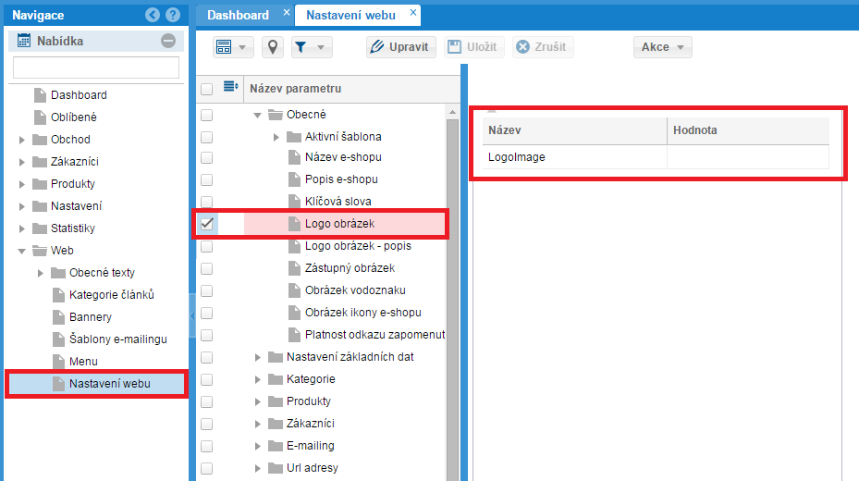This screenshot has width=859, height=481.
Task: Click the column menu list icon
Action: [x=230, y=87]
